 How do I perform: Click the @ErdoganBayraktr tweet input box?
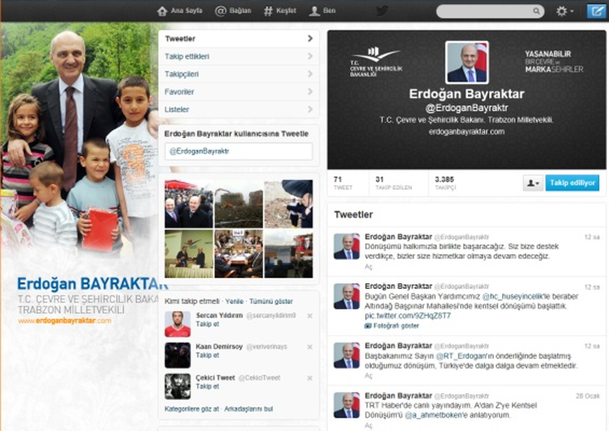[x=239, y=151]
